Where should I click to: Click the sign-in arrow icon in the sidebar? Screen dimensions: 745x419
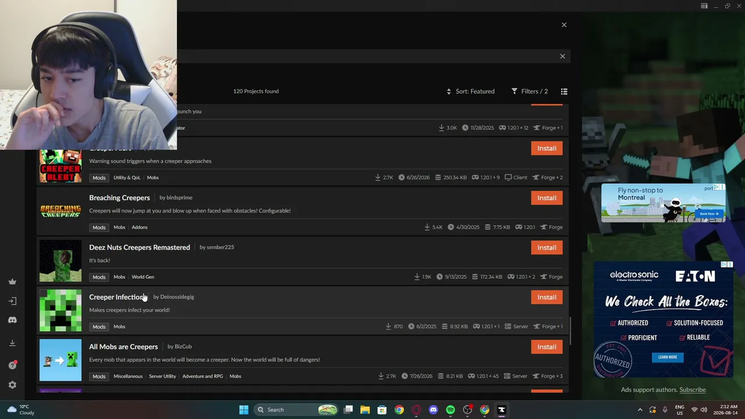[12, 301]
